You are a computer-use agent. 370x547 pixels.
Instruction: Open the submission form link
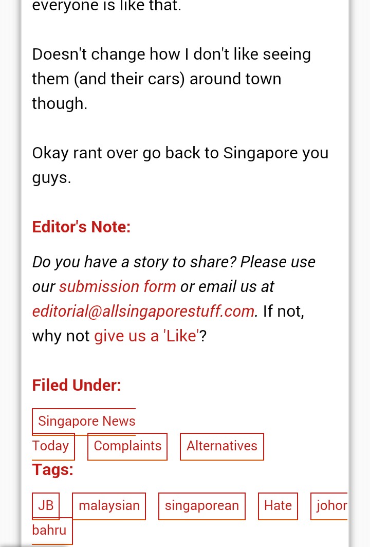[x=118, y=287]
